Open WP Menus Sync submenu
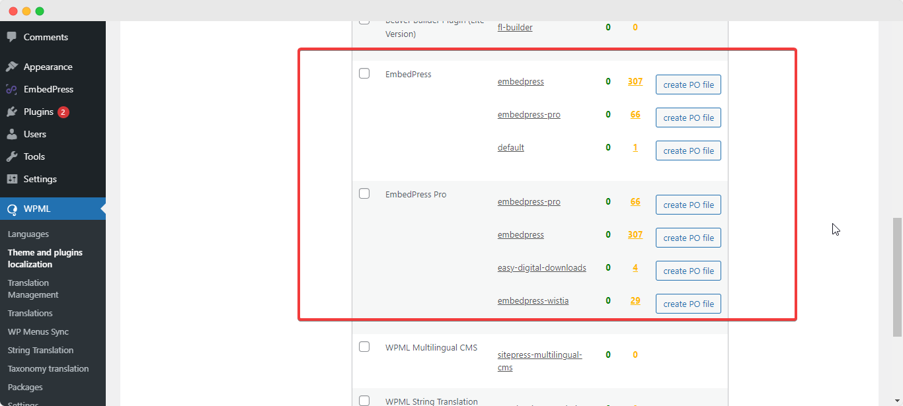The image size is (903, 406). pyautogui.click(x=38, y=332)
